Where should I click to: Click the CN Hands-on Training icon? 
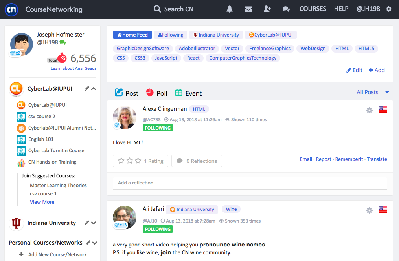(x=21, y=162)
